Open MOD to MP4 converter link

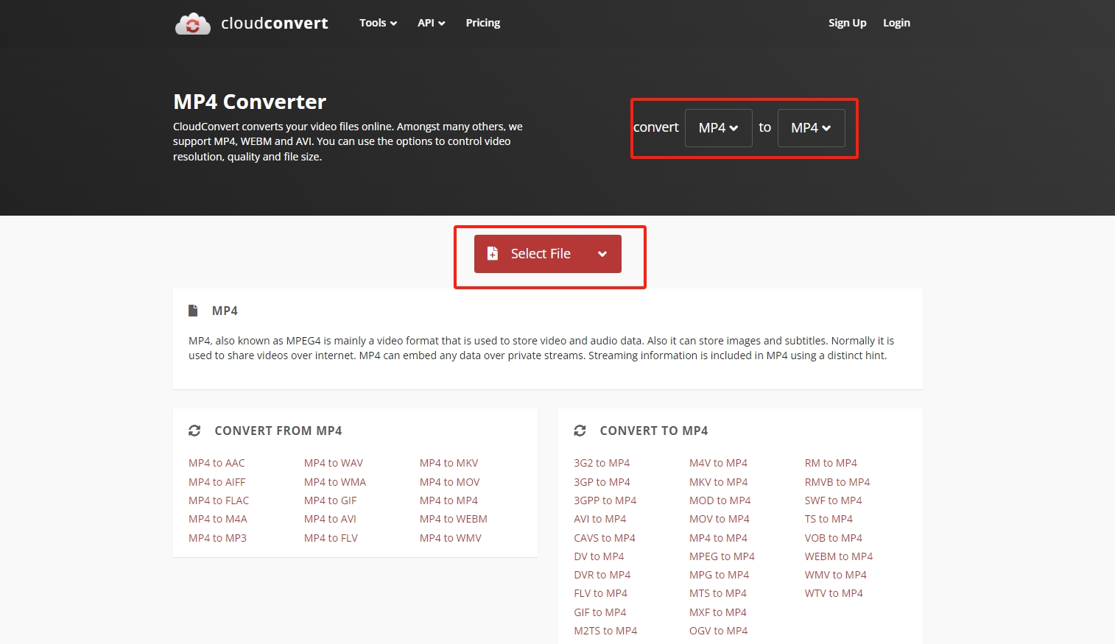[720, 500]
